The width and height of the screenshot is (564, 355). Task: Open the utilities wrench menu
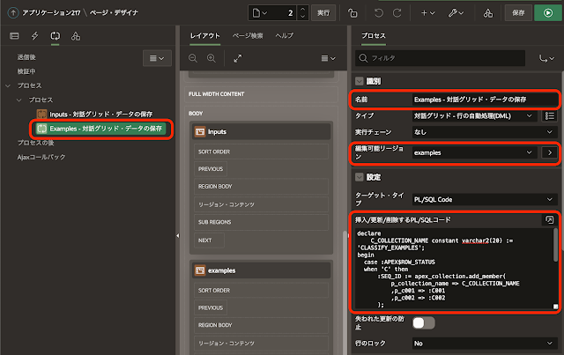point(456,13)
